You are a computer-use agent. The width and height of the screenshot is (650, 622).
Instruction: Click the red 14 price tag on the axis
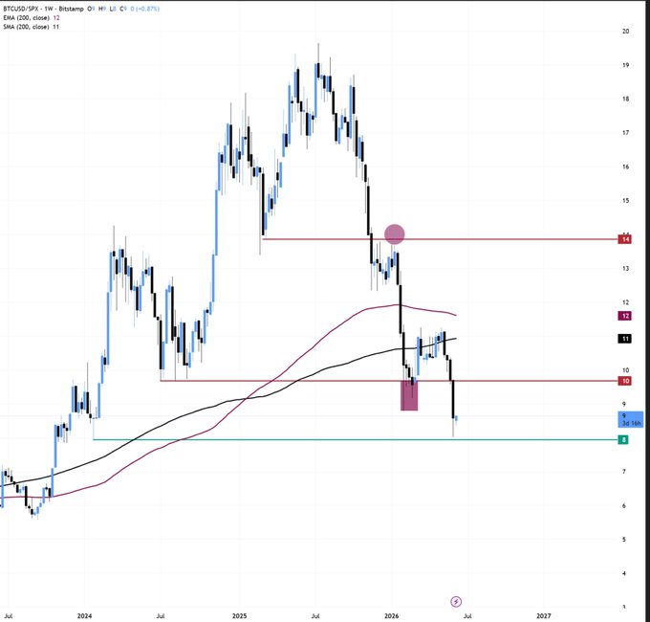(x=625, y=239)
